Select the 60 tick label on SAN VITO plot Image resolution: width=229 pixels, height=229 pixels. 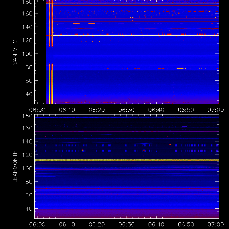pos(29,81)
